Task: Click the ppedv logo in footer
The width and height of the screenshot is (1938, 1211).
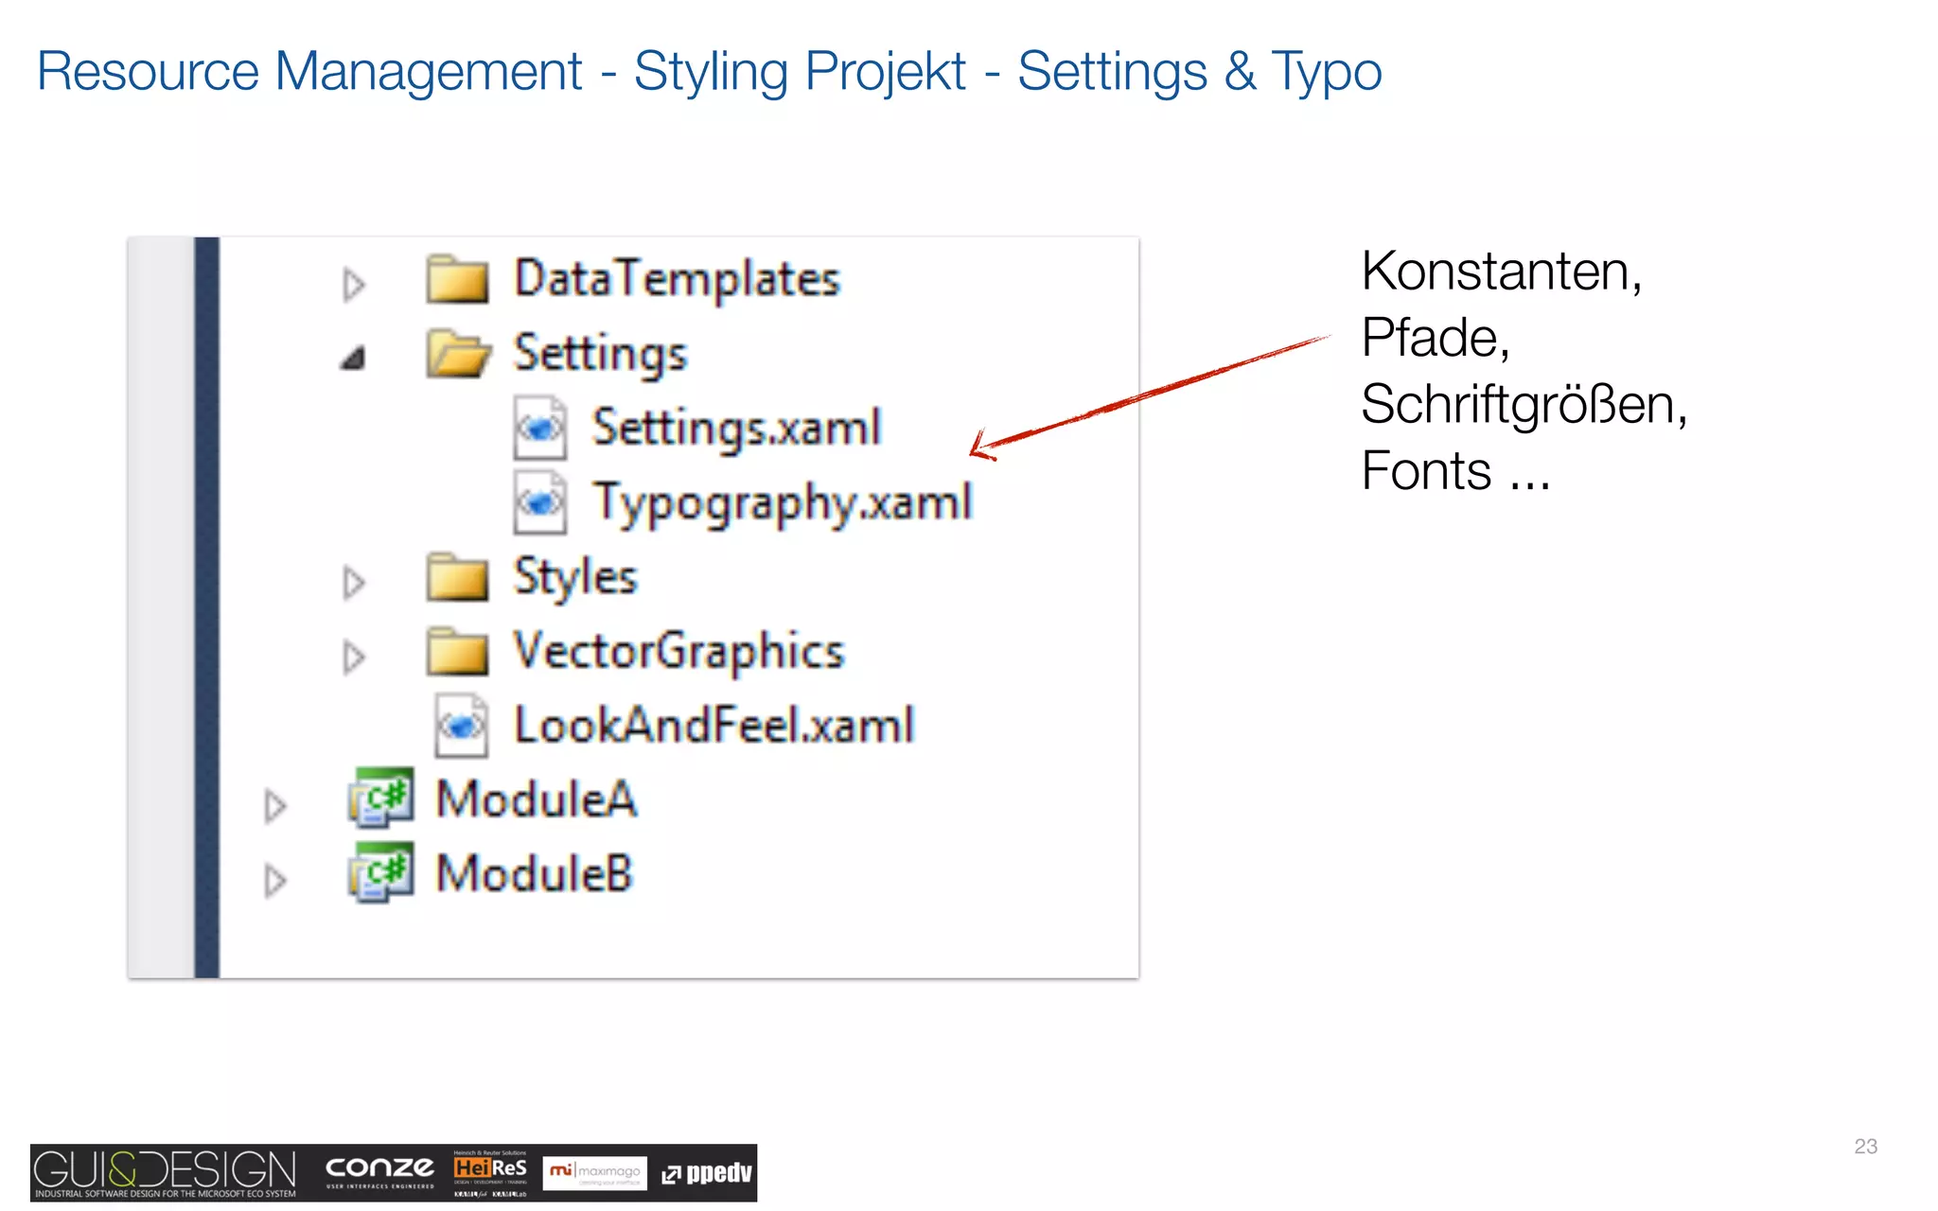Action: [x=707, y=1173]
